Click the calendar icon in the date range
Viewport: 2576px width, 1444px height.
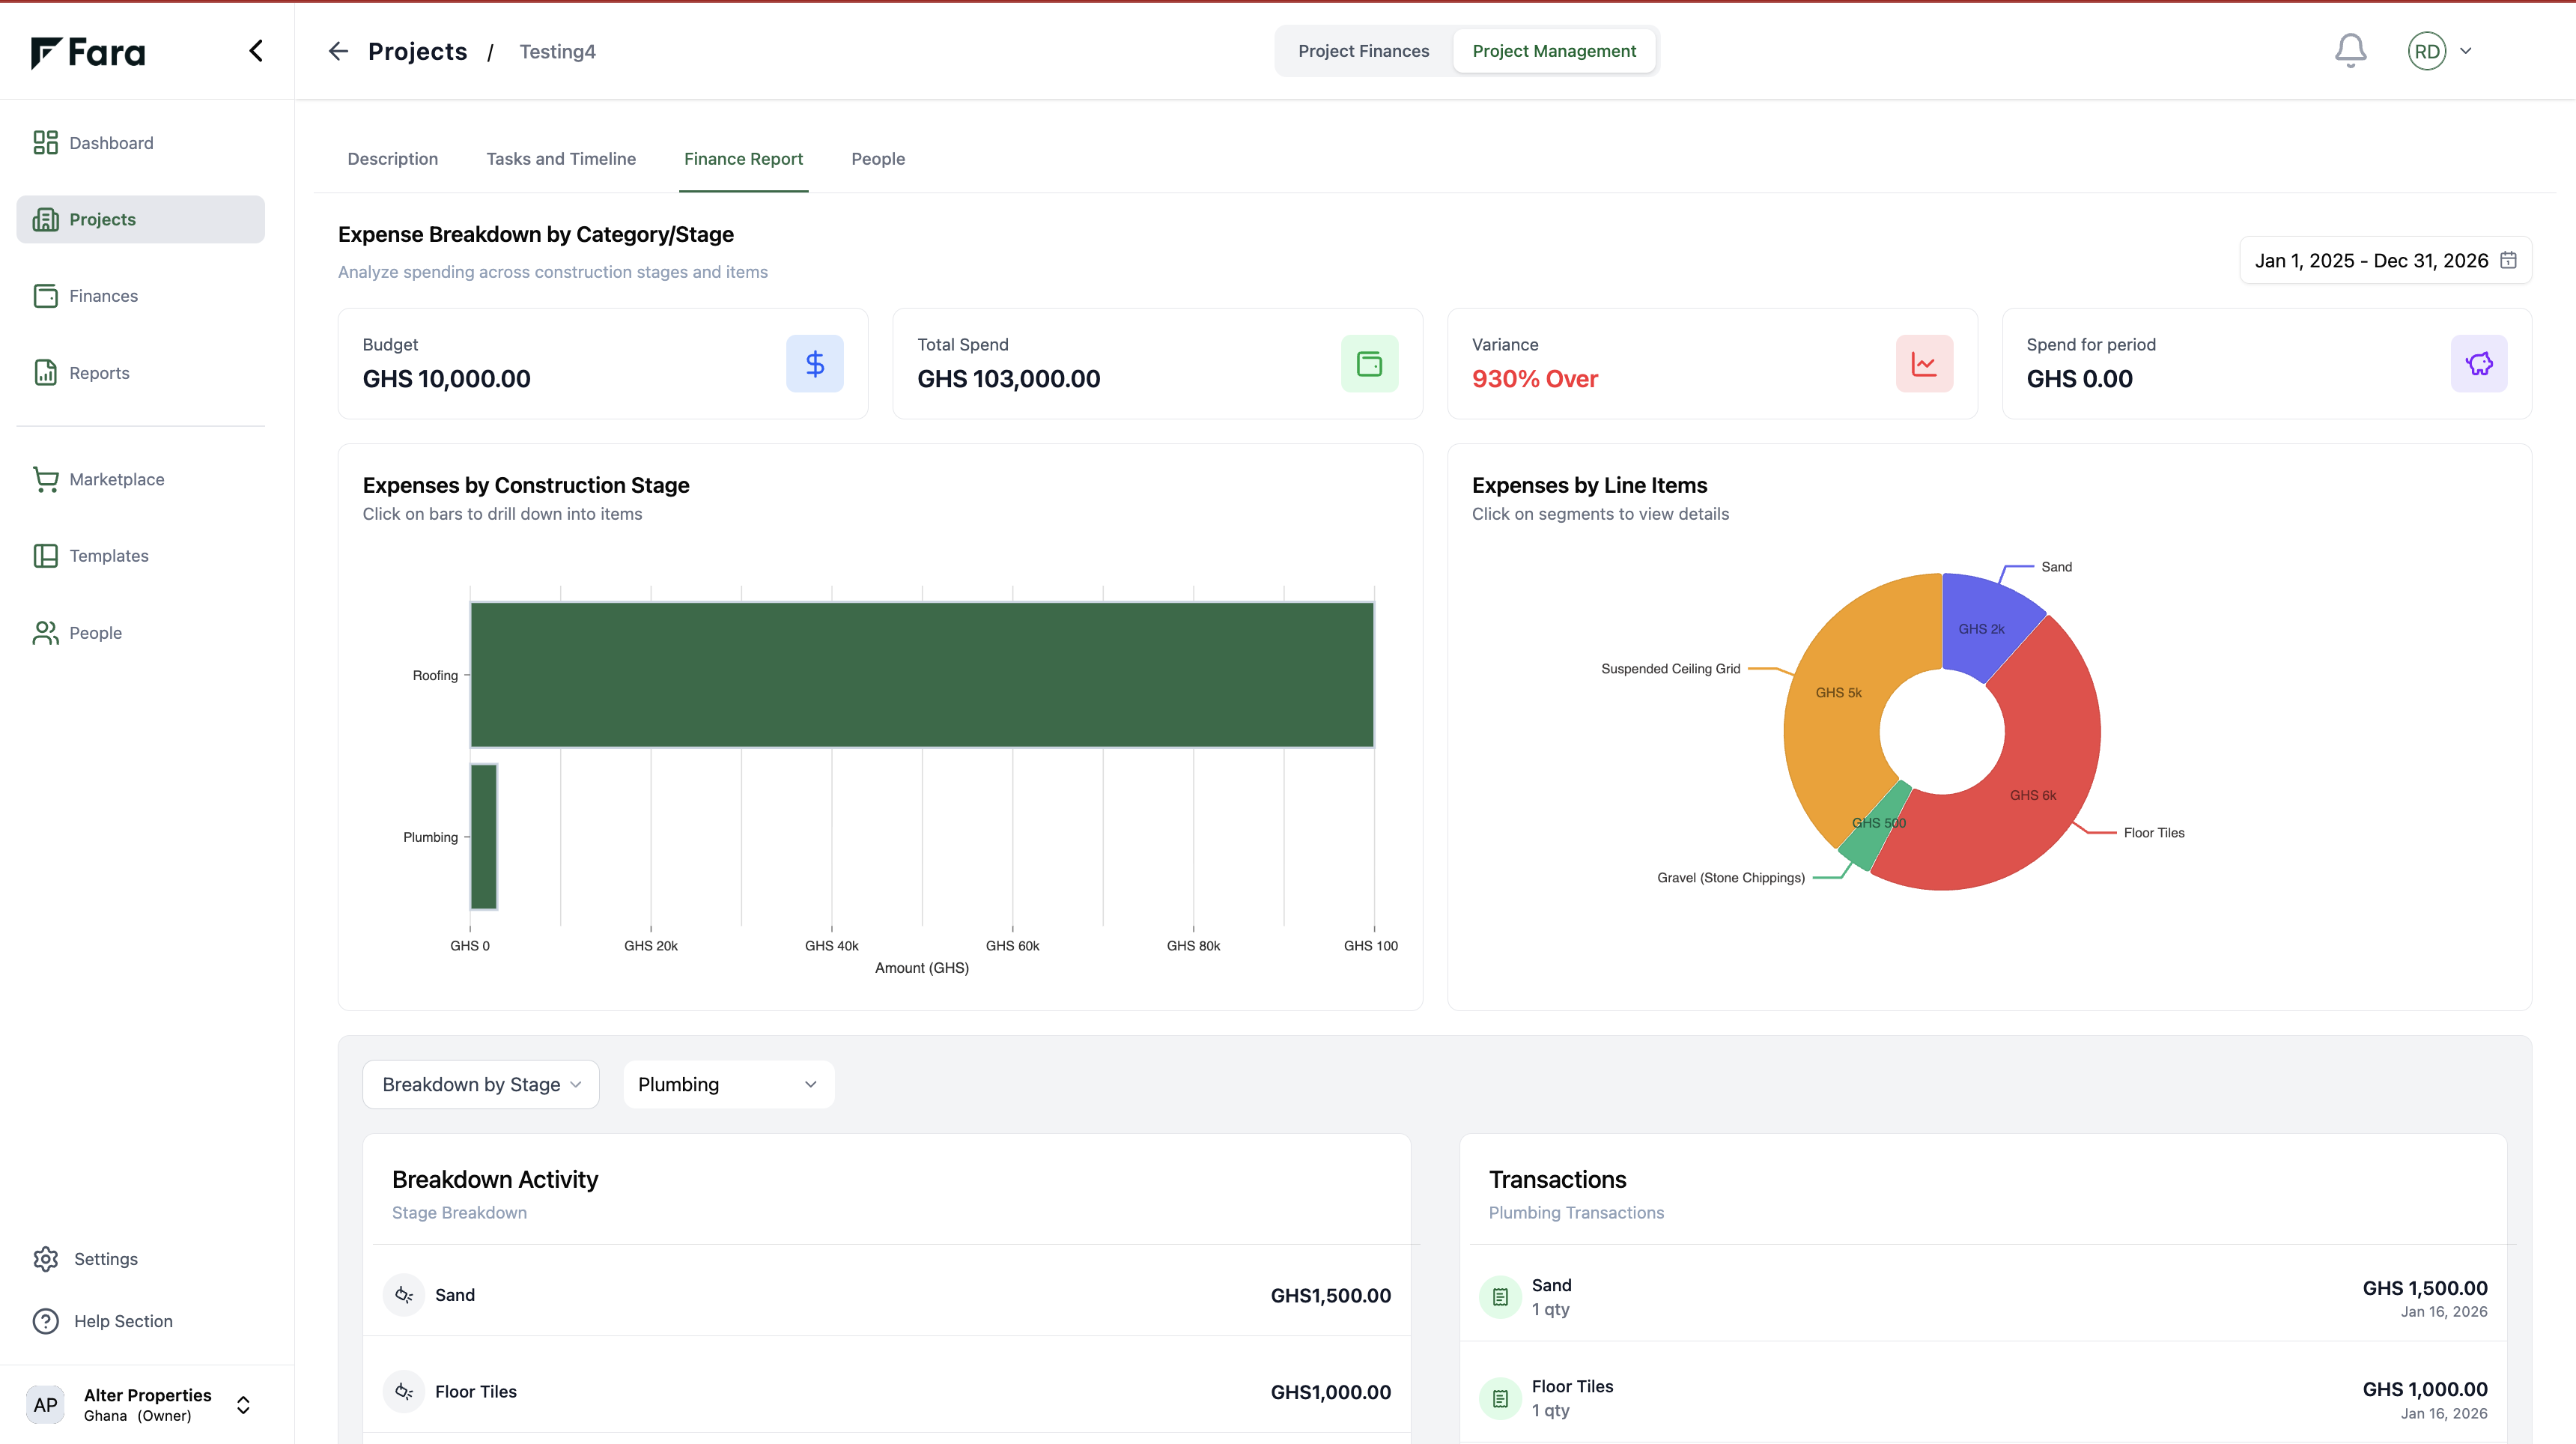(x=2508, y=260)
